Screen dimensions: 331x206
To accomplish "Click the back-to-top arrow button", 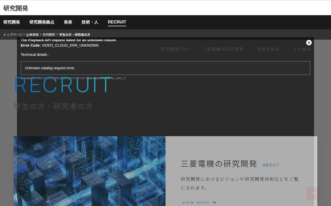I will (313, 193).
